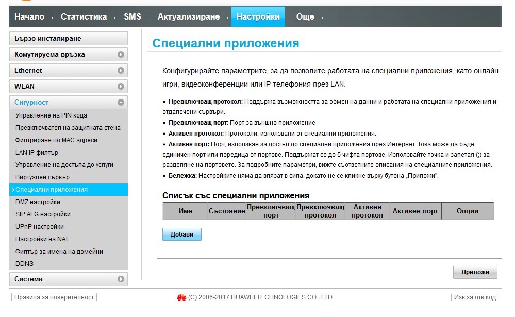This screenshot has width=515, height=317.
Task: Click the Сигурност menu heading
Action: (31, 103)
